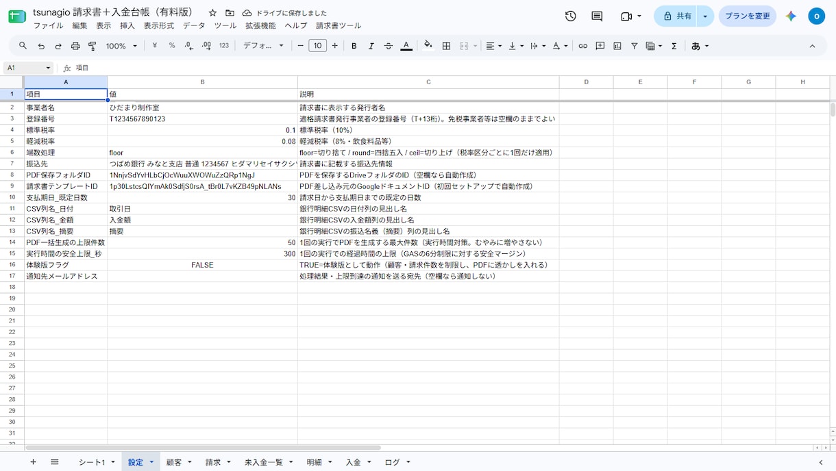Viewport: 836px width, 471px height.
Task: Open the zoom level dropdown
Action: pos(122,46)
